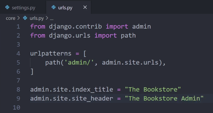Click 'admin' import name on line 1

point(141,26)
